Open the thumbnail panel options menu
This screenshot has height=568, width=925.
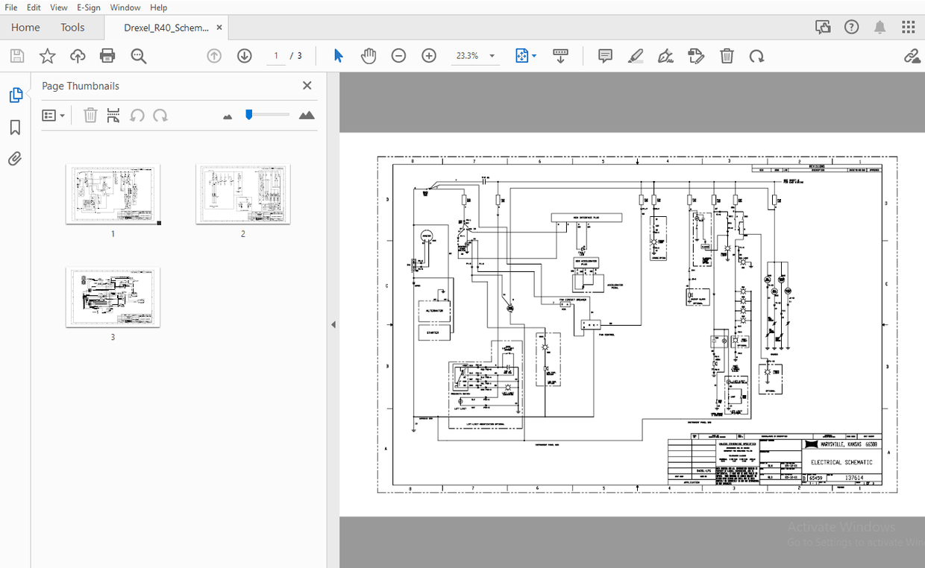coord(53,115)
